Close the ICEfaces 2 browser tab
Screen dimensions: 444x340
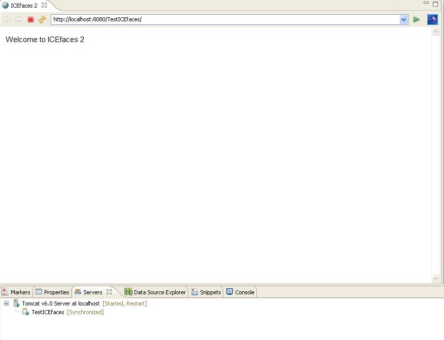tap(44, 5)
